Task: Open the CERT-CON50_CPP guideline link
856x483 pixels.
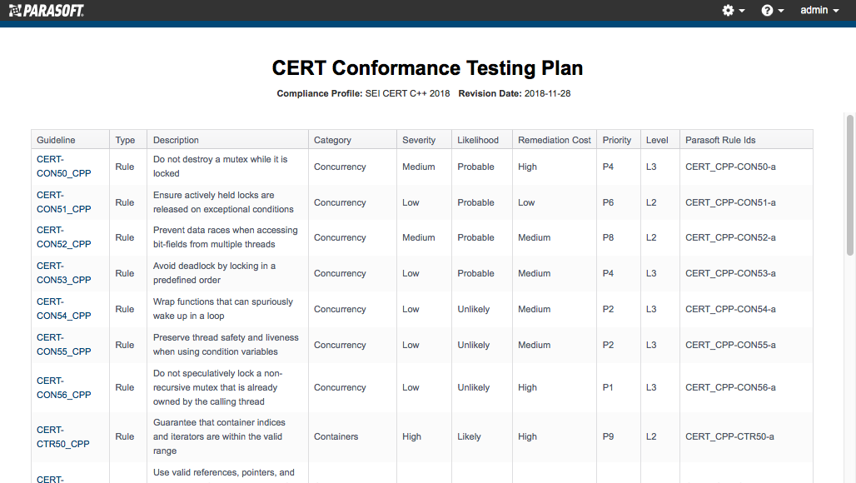Action: [x=63, y=167]
